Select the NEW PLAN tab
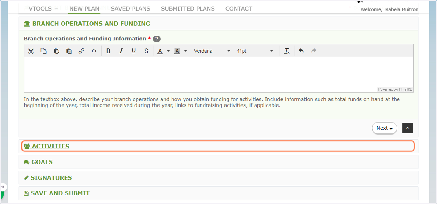 pyautogui.click(x=84, y=9)
